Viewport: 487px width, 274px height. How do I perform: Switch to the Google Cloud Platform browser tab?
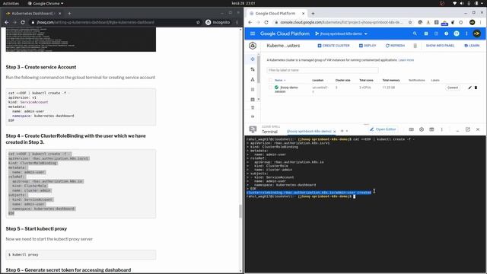click(277, 14)
